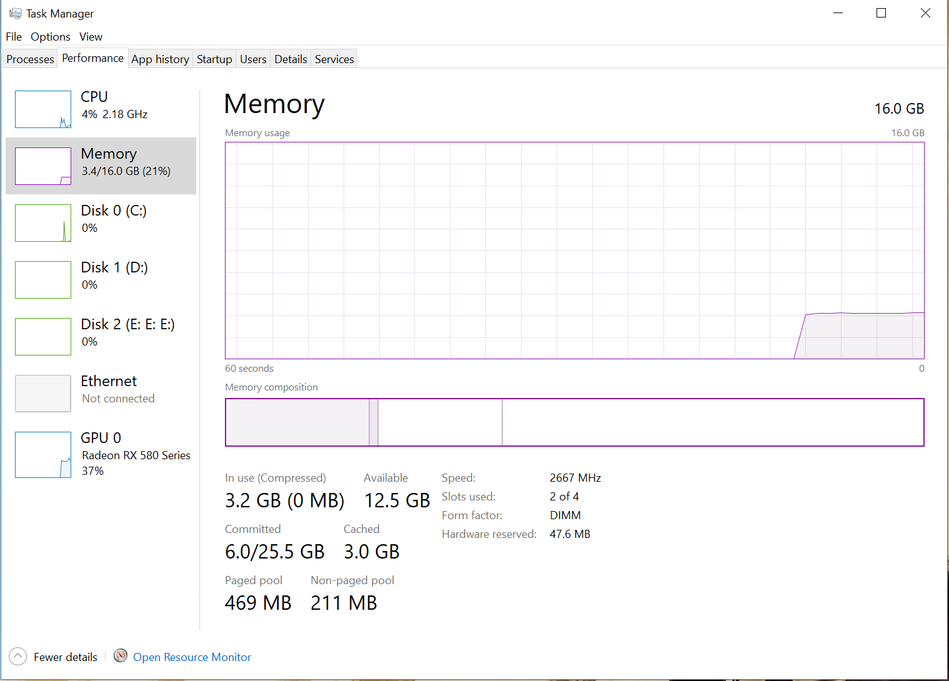Click the Open Resource Monitor link
The image size is (949, 681).
[x=192, y=657]
